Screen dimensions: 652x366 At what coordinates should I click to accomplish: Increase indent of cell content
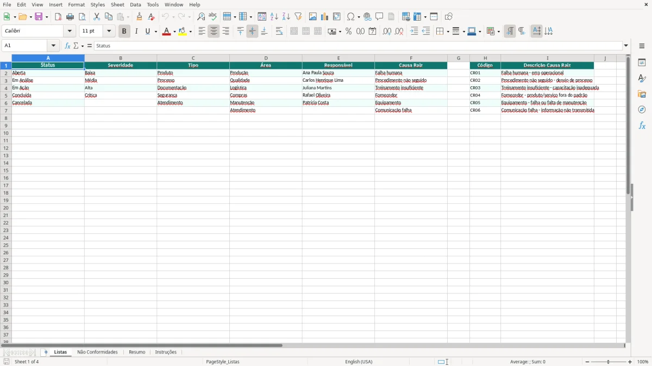point(414,31)
